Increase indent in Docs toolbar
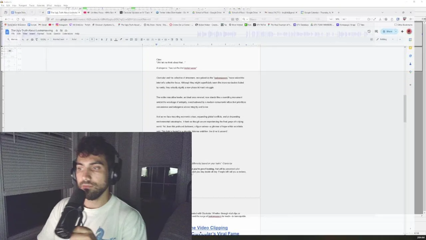This screenshot has height=240, width=426. [176, 39]
